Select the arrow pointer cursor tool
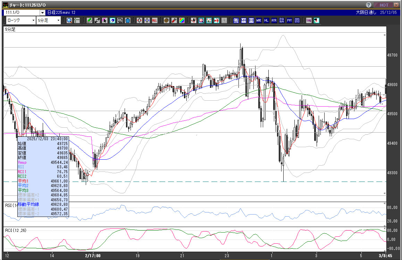The image size is (402, 260). [104, 20]
